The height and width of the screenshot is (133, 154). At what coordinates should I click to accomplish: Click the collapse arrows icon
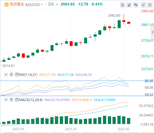click(143, 5)
